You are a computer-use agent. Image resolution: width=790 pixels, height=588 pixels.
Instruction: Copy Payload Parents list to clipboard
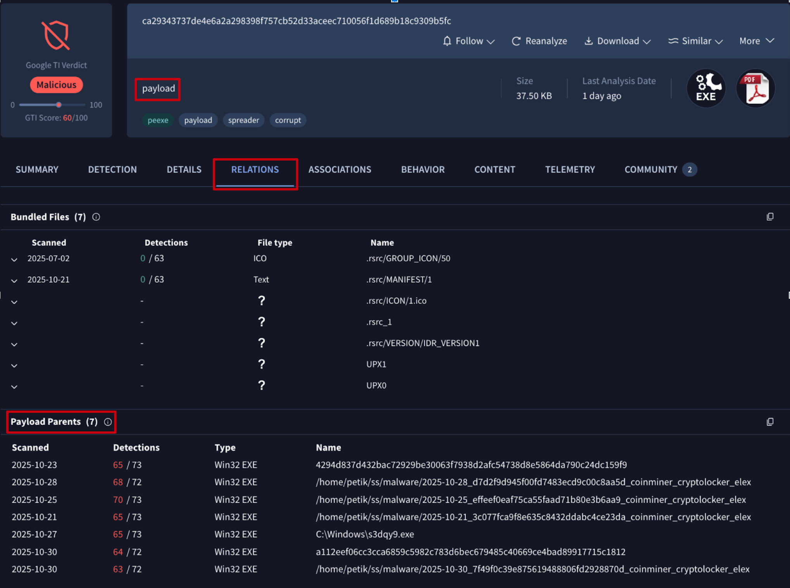pyautogui.click(x=770, y=422)
